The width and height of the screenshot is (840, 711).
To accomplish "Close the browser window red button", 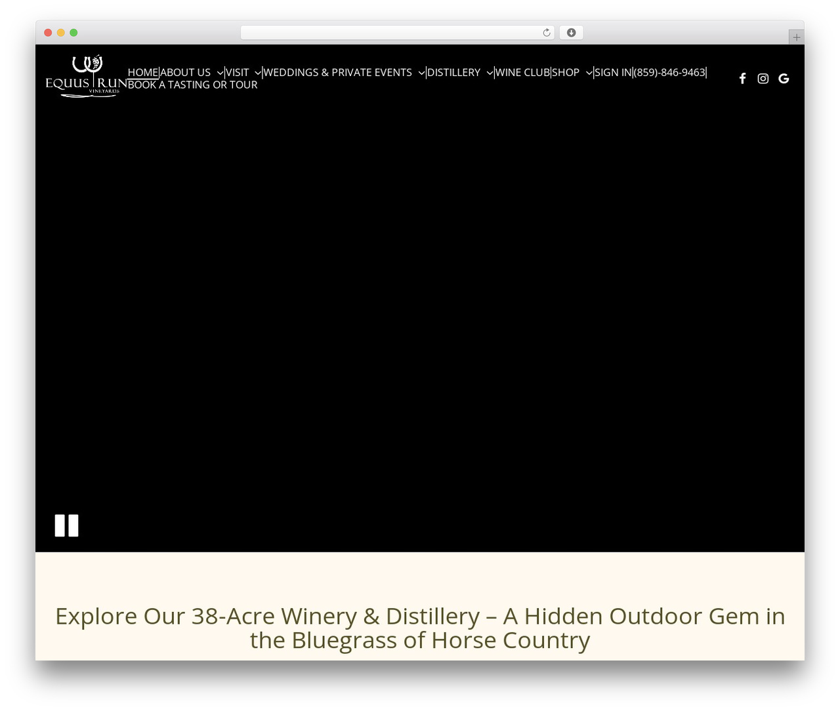I will (48, 33).
